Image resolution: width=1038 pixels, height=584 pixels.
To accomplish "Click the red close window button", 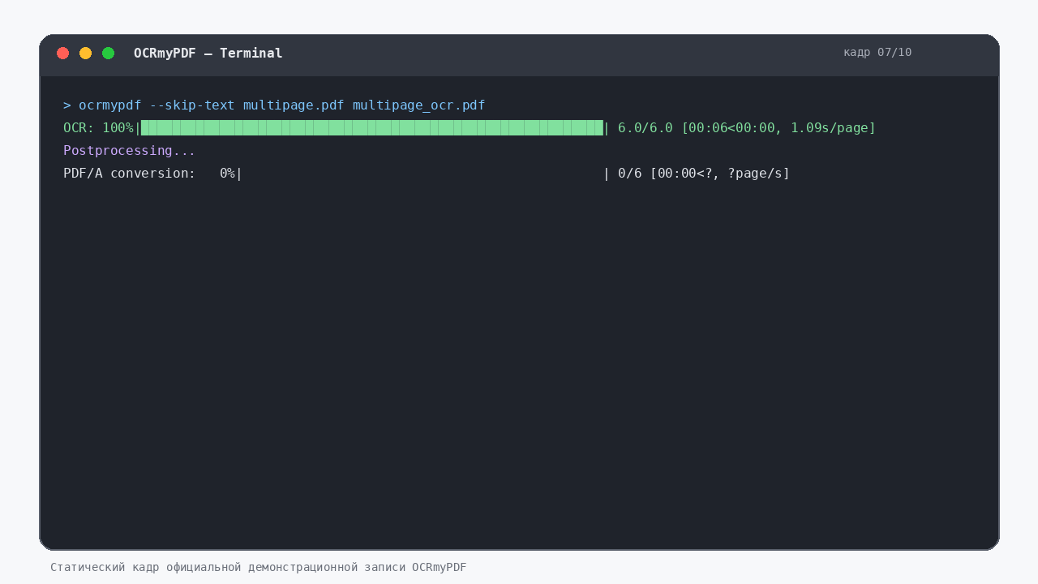I will tap(62, 54).
